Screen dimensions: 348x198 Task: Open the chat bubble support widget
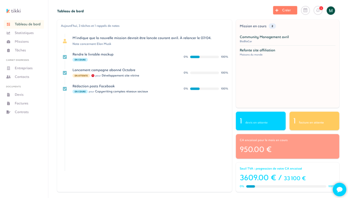click(x=340, y=190)
